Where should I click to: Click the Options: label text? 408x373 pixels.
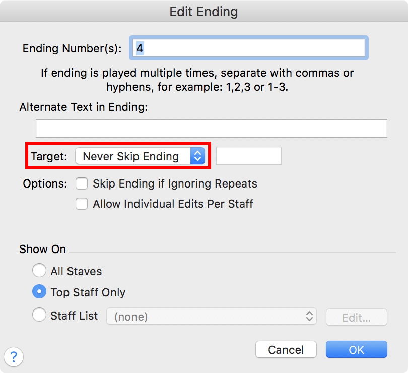45,183
